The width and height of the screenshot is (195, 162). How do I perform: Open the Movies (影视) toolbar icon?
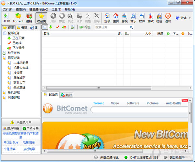[x=125, y=18]
